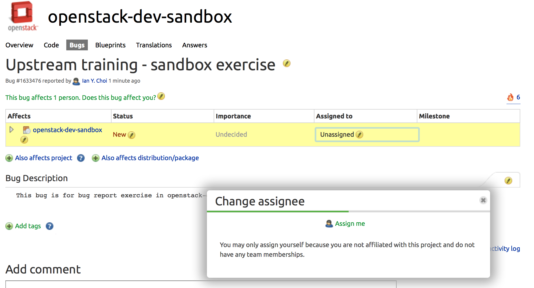
Task: Edit status pencil icon beside New
Action: pyautogui.click(x=131, y=135)
